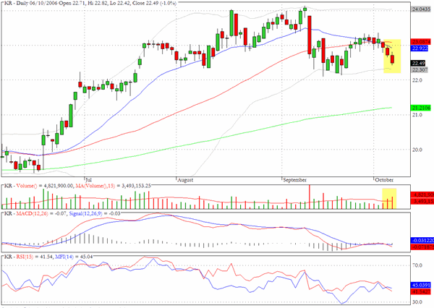Click the October month label on time axis
Image resolution: width=434 pixels, height=308 pixels.
pos(384,180)
